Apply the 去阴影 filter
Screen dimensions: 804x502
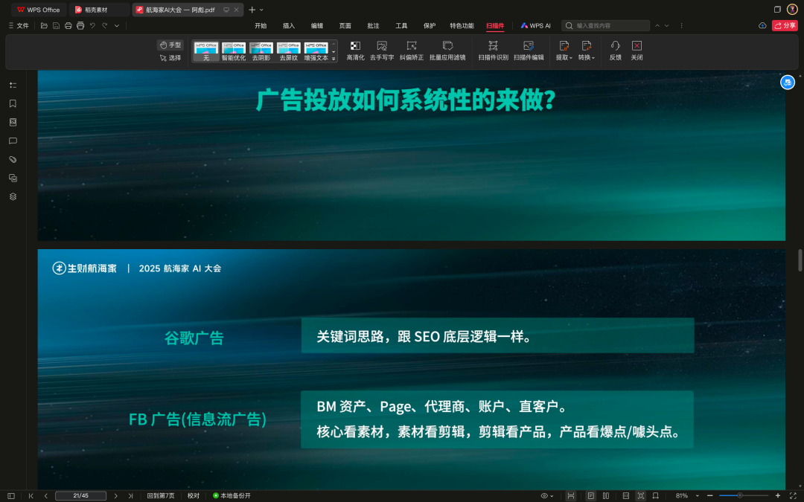[x=261, y=52]
